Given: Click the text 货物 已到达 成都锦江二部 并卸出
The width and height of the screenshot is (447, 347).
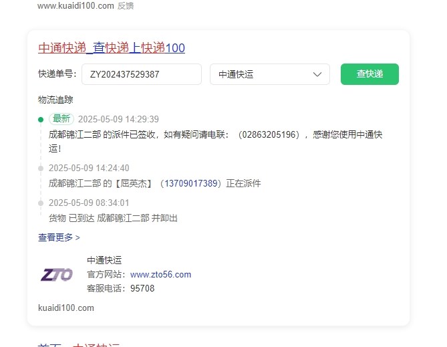Looking at the screenshot, I should click(x=113, y=219).
